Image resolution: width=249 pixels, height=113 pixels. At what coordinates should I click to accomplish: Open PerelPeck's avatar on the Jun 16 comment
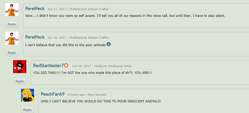[12, 38]
